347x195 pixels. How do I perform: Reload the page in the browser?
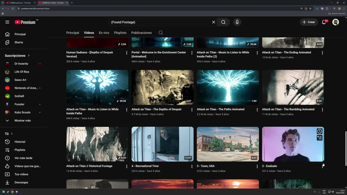tap(12, 8)
